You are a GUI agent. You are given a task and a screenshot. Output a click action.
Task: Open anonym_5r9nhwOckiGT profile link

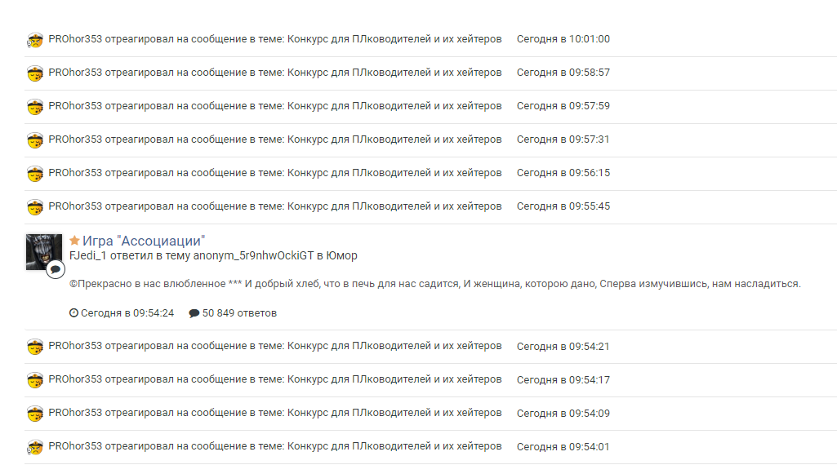coord(254,256)
